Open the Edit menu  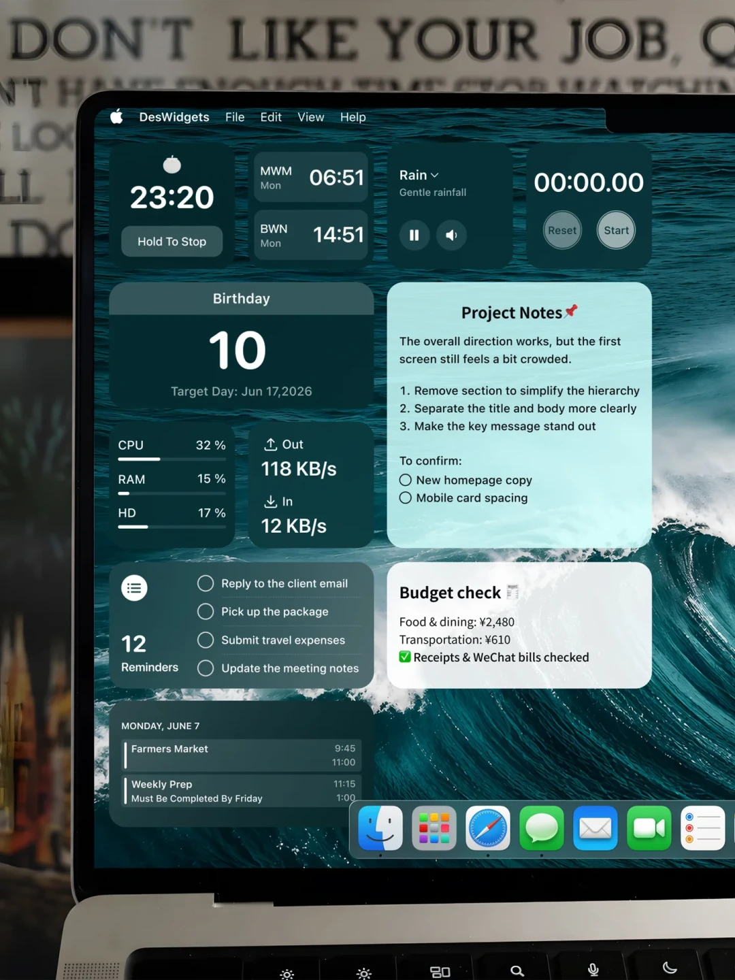[x=271, y=117]
